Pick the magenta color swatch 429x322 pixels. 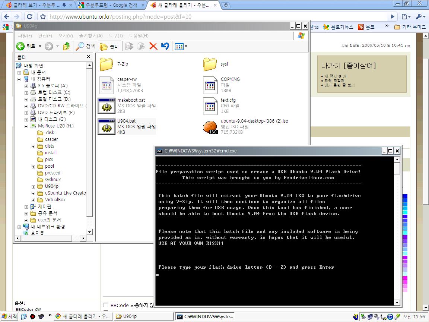pyautogui.click(x=405, y=278)
